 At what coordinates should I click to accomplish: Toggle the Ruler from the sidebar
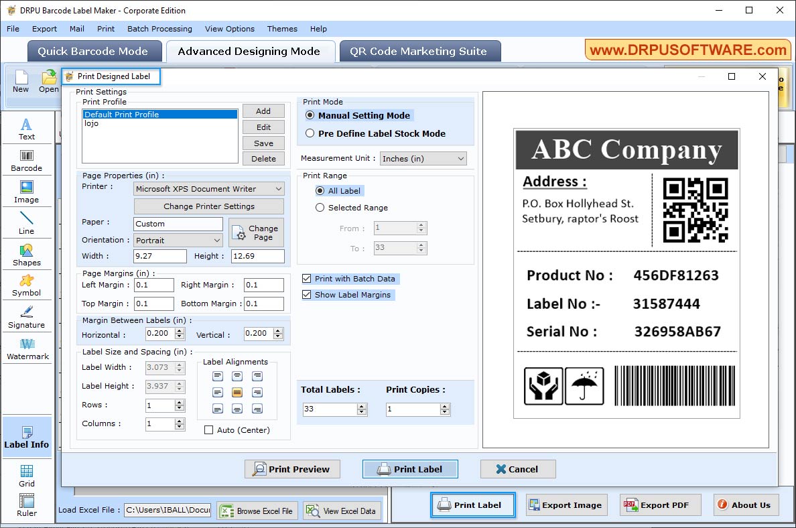pyautogui.click(x=27, y=506)
